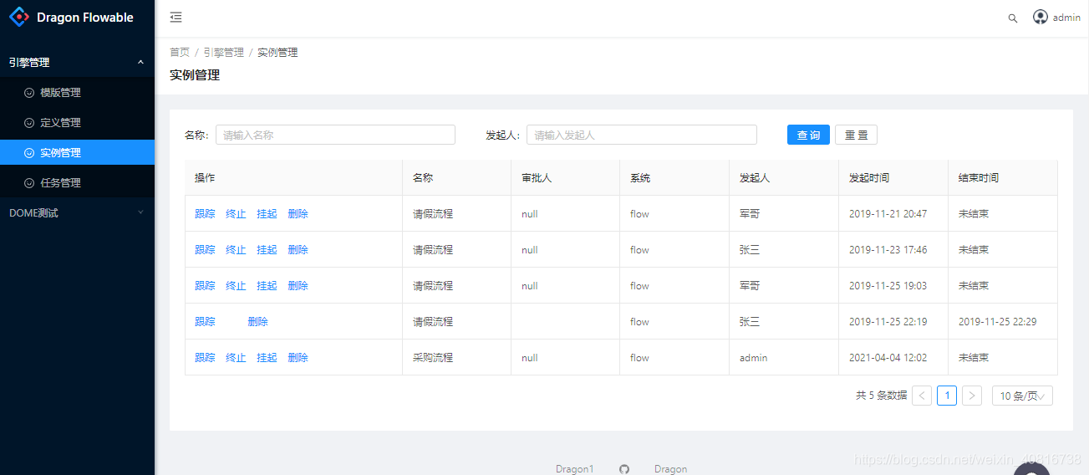
Task: Click 终止 for 军哥's 20:47 instance
Action: coord(236,214)
